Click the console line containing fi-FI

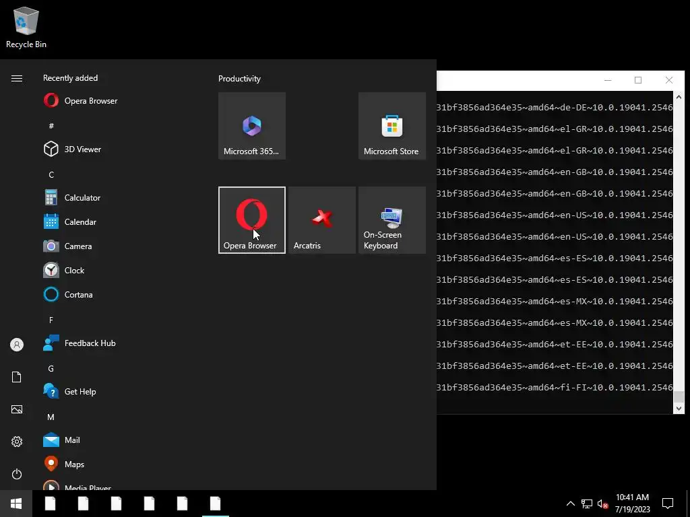click(x=555, y=387)
